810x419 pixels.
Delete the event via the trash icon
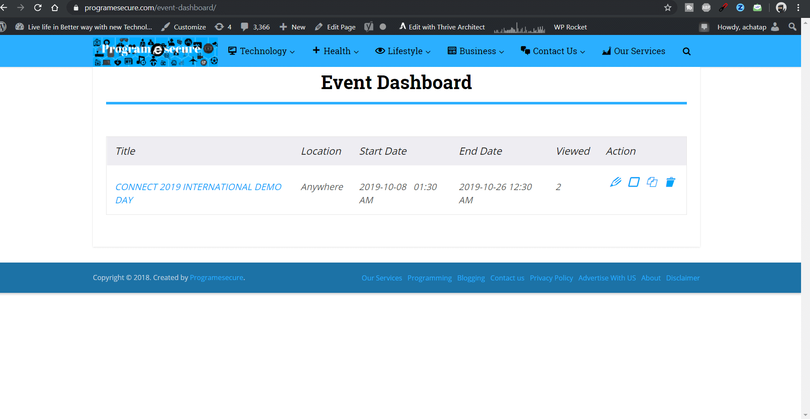point(670,182)
